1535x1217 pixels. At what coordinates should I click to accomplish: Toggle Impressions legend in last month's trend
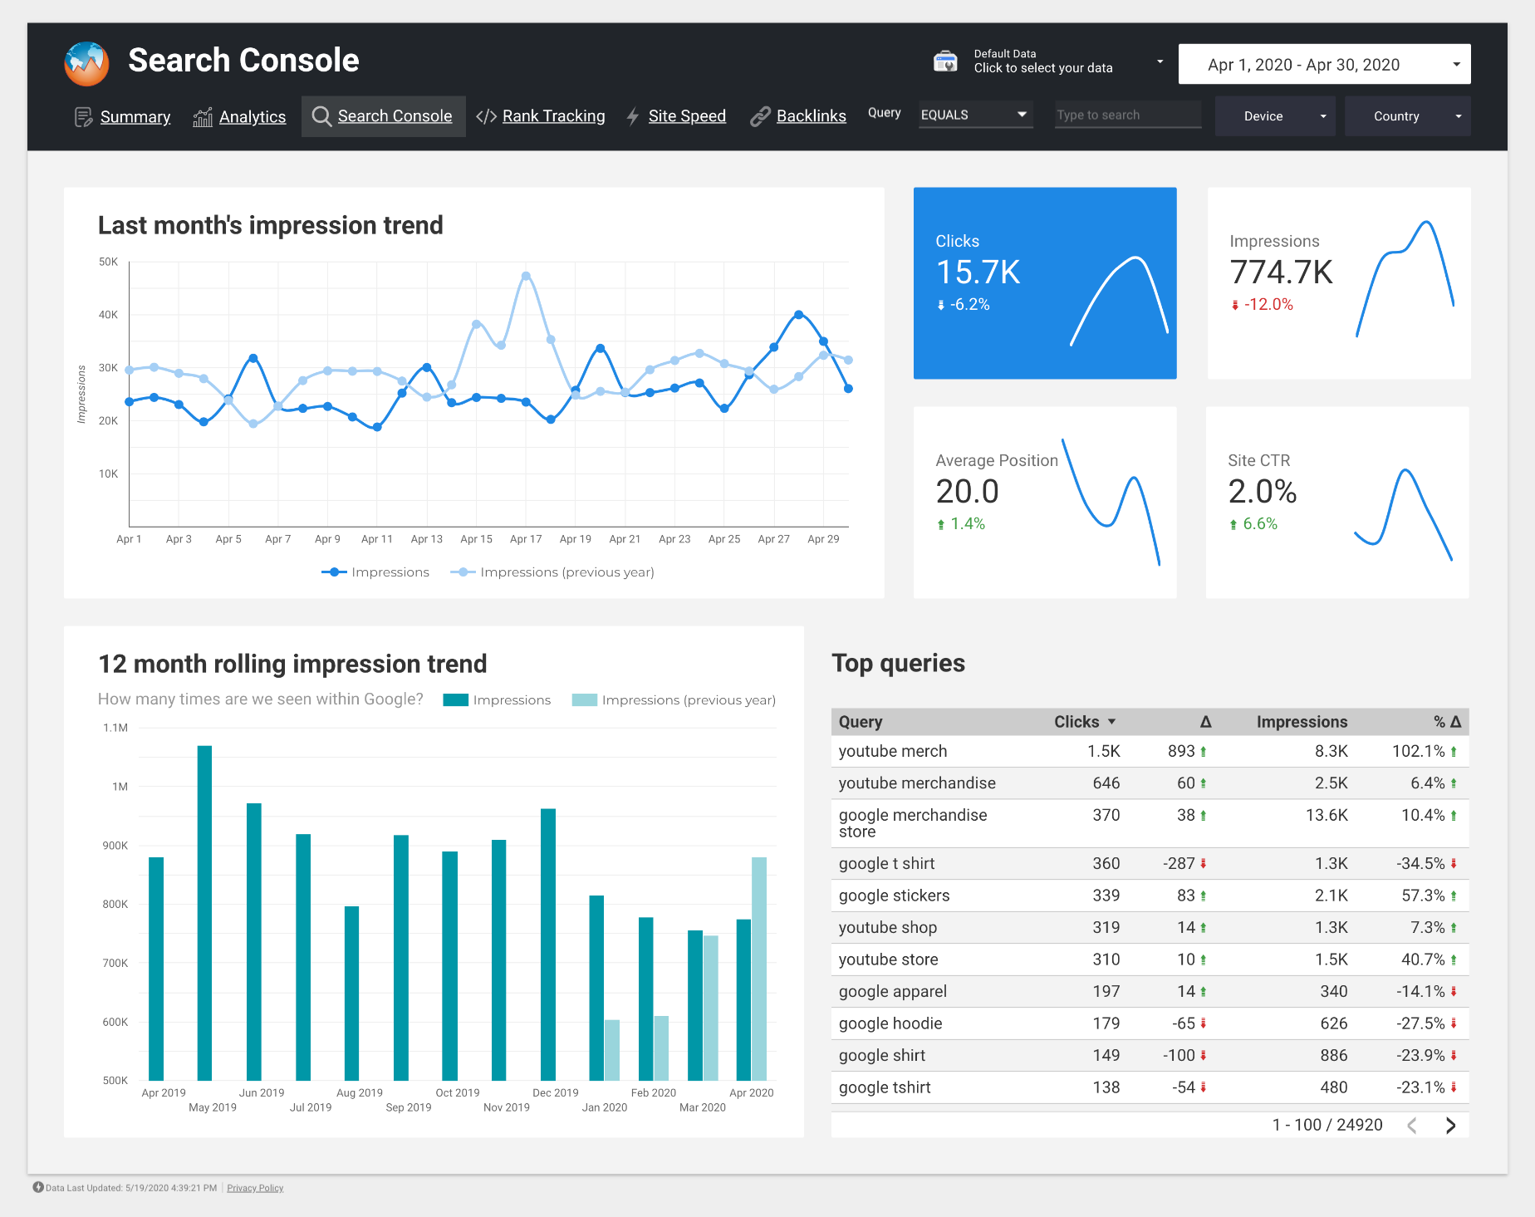point(375,572)
